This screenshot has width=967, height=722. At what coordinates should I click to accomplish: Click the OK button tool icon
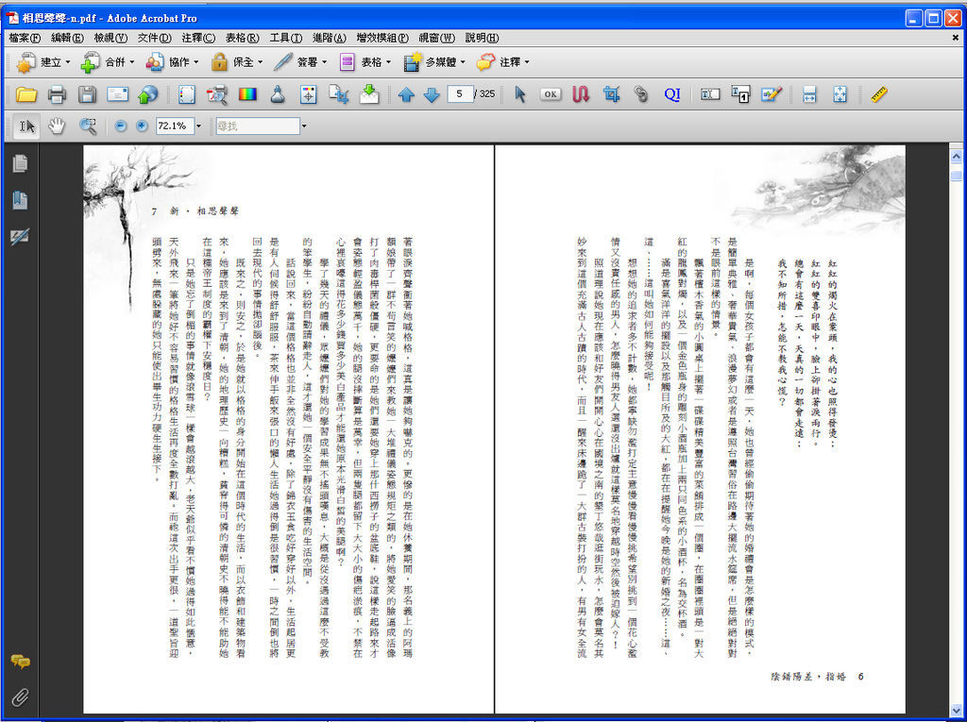click(551, 94)
